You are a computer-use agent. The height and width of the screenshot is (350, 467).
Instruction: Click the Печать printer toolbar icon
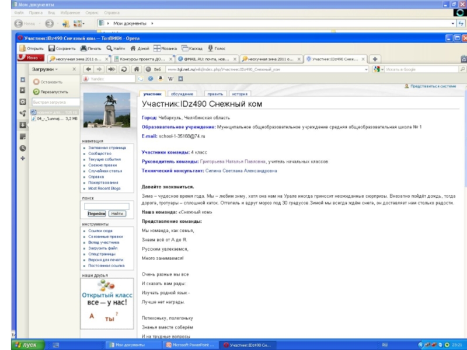pyautogui.click(x=83, y=48)
